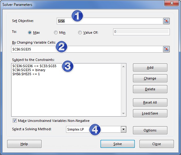Click the Close button
This screenshot has width=181, height=155.
coord(157,144)
